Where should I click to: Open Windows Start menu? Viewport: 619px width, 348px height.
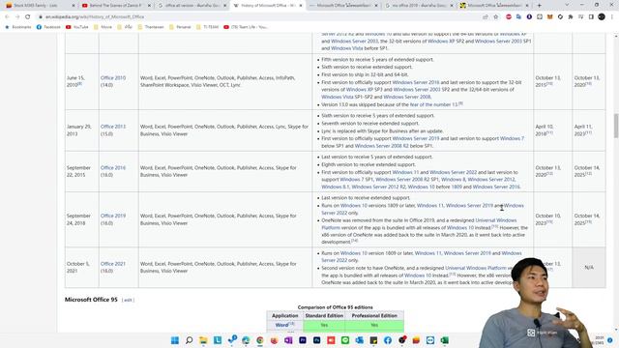pyautogui.click(x=175, y=340)
